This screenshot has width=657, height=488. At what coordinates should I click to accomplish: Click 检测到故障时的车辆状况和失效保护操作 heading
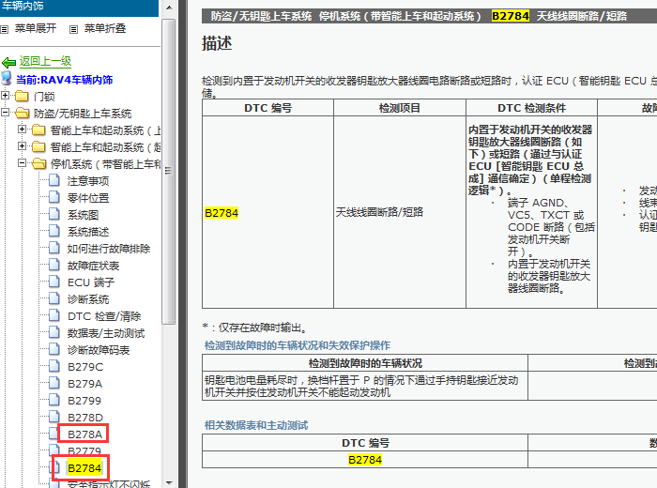[x=298, y=345]
